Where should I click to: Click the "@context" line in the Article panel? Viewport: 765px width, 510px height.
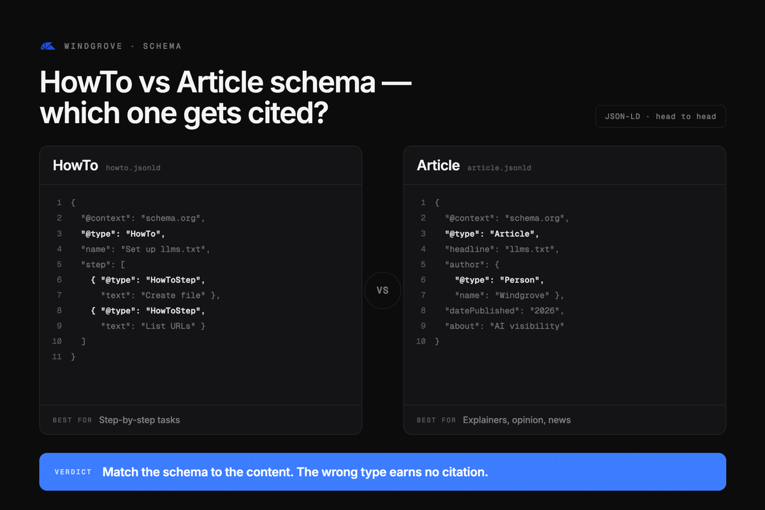507,218
